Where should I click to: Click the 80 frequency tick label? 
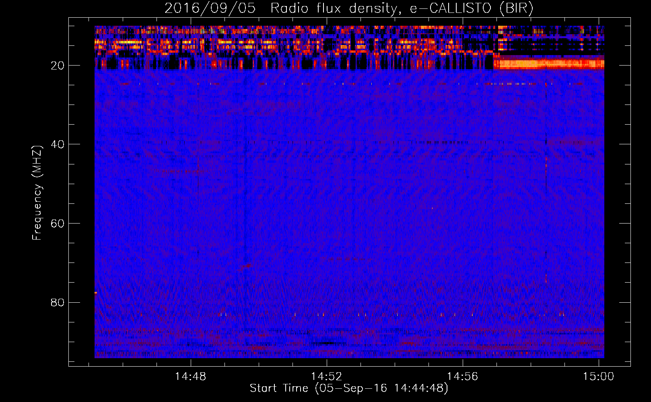coord(58,302)
